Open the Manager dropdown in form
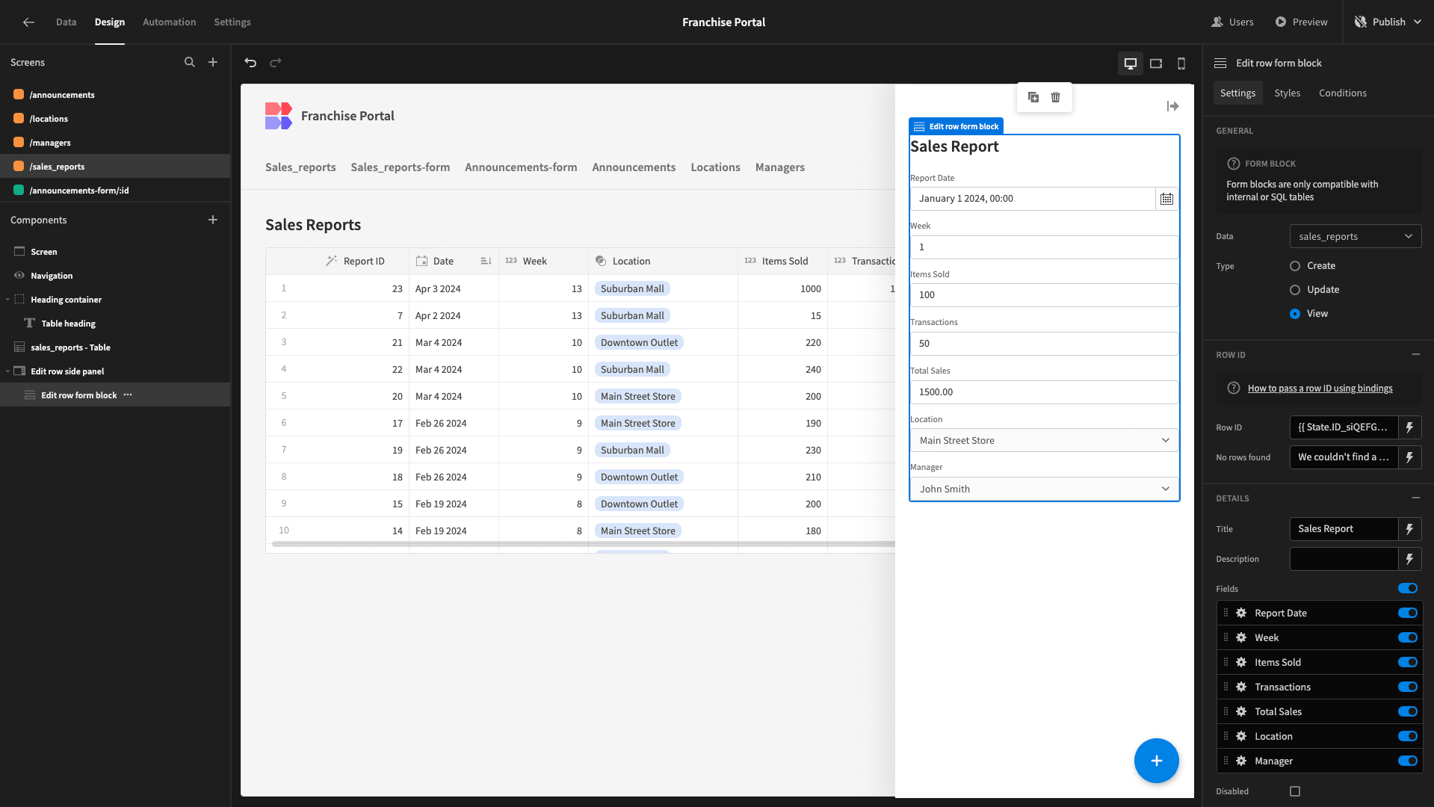Image resolution: width=1434 pixels, height=807 pixels. [x=1044, y=489]
